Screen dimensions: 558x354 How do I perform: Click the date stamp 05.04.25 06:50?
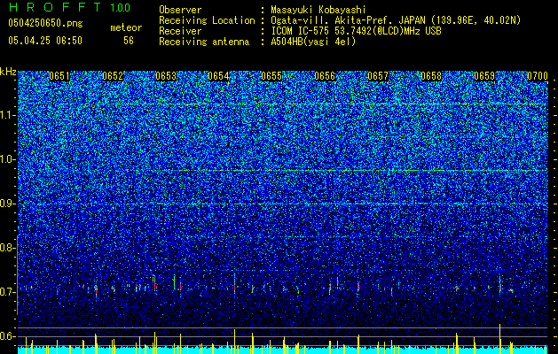click(45, 41)
